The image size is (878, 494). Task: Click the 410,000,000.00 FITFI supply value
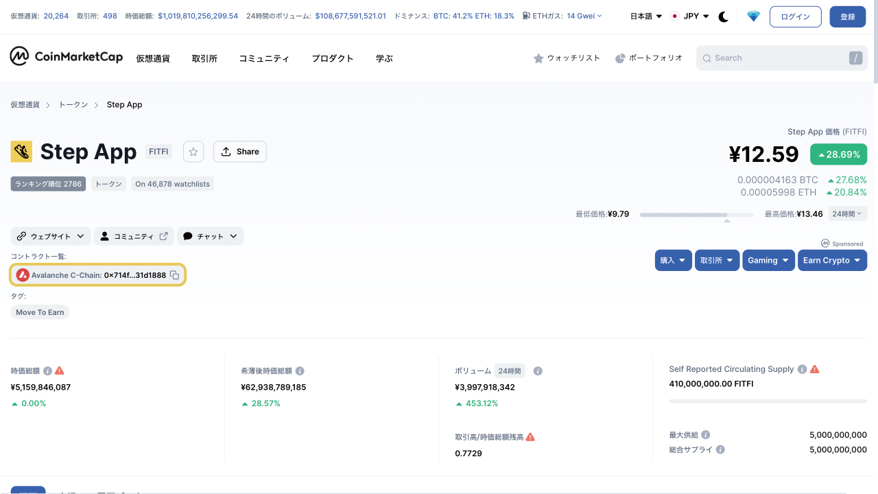tap(711, 384)
